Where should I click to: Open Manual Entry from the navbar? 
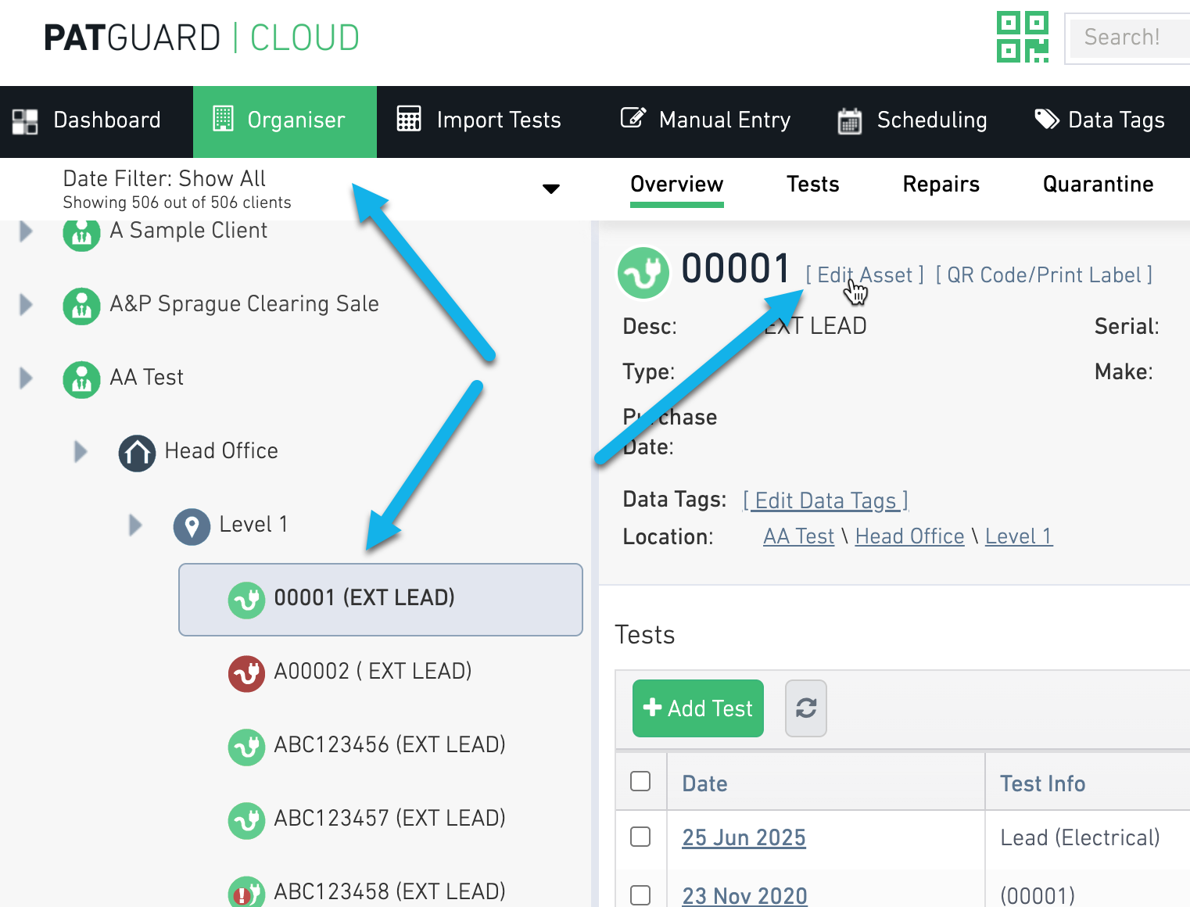click(x=705, y=121)
